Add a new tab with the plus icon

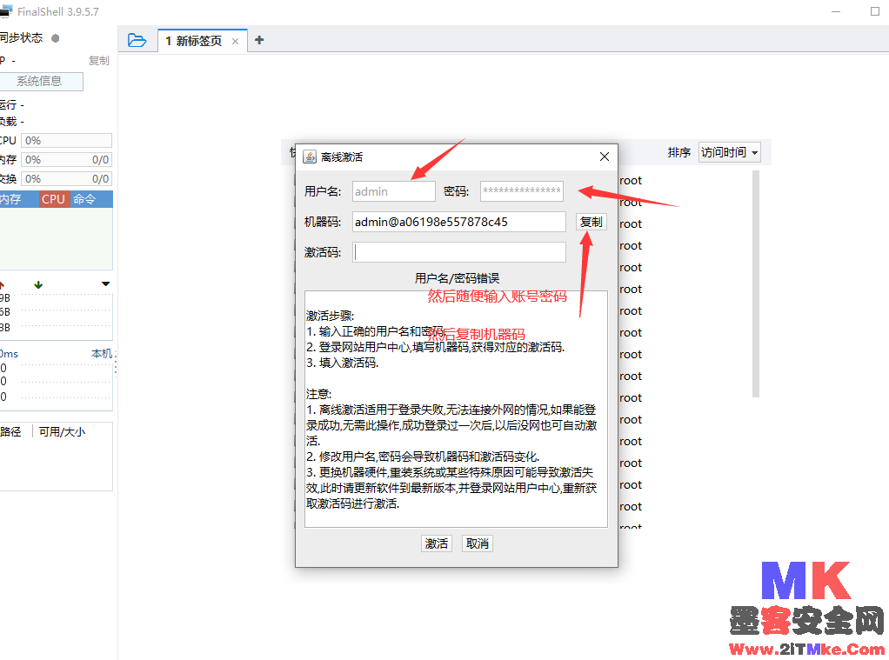point(259,40)
